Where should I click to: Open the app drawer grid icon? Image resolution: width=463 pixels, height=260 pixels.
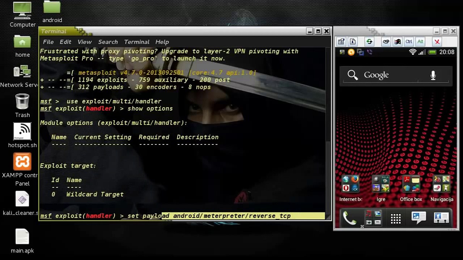click(x=396, y=218)
